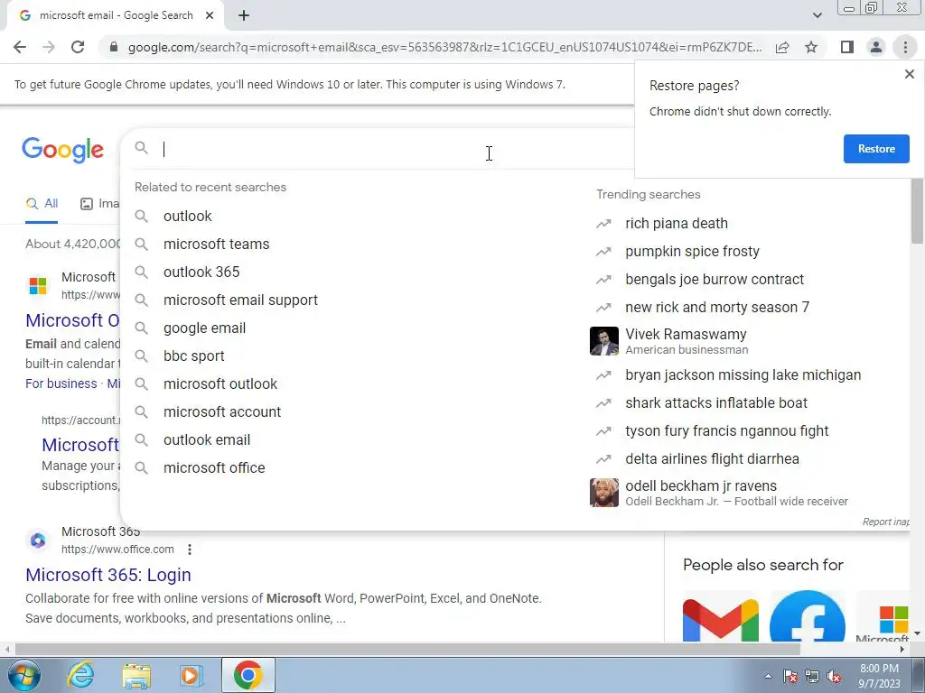Click the muted volume speaker tray icon

(834, 677)
